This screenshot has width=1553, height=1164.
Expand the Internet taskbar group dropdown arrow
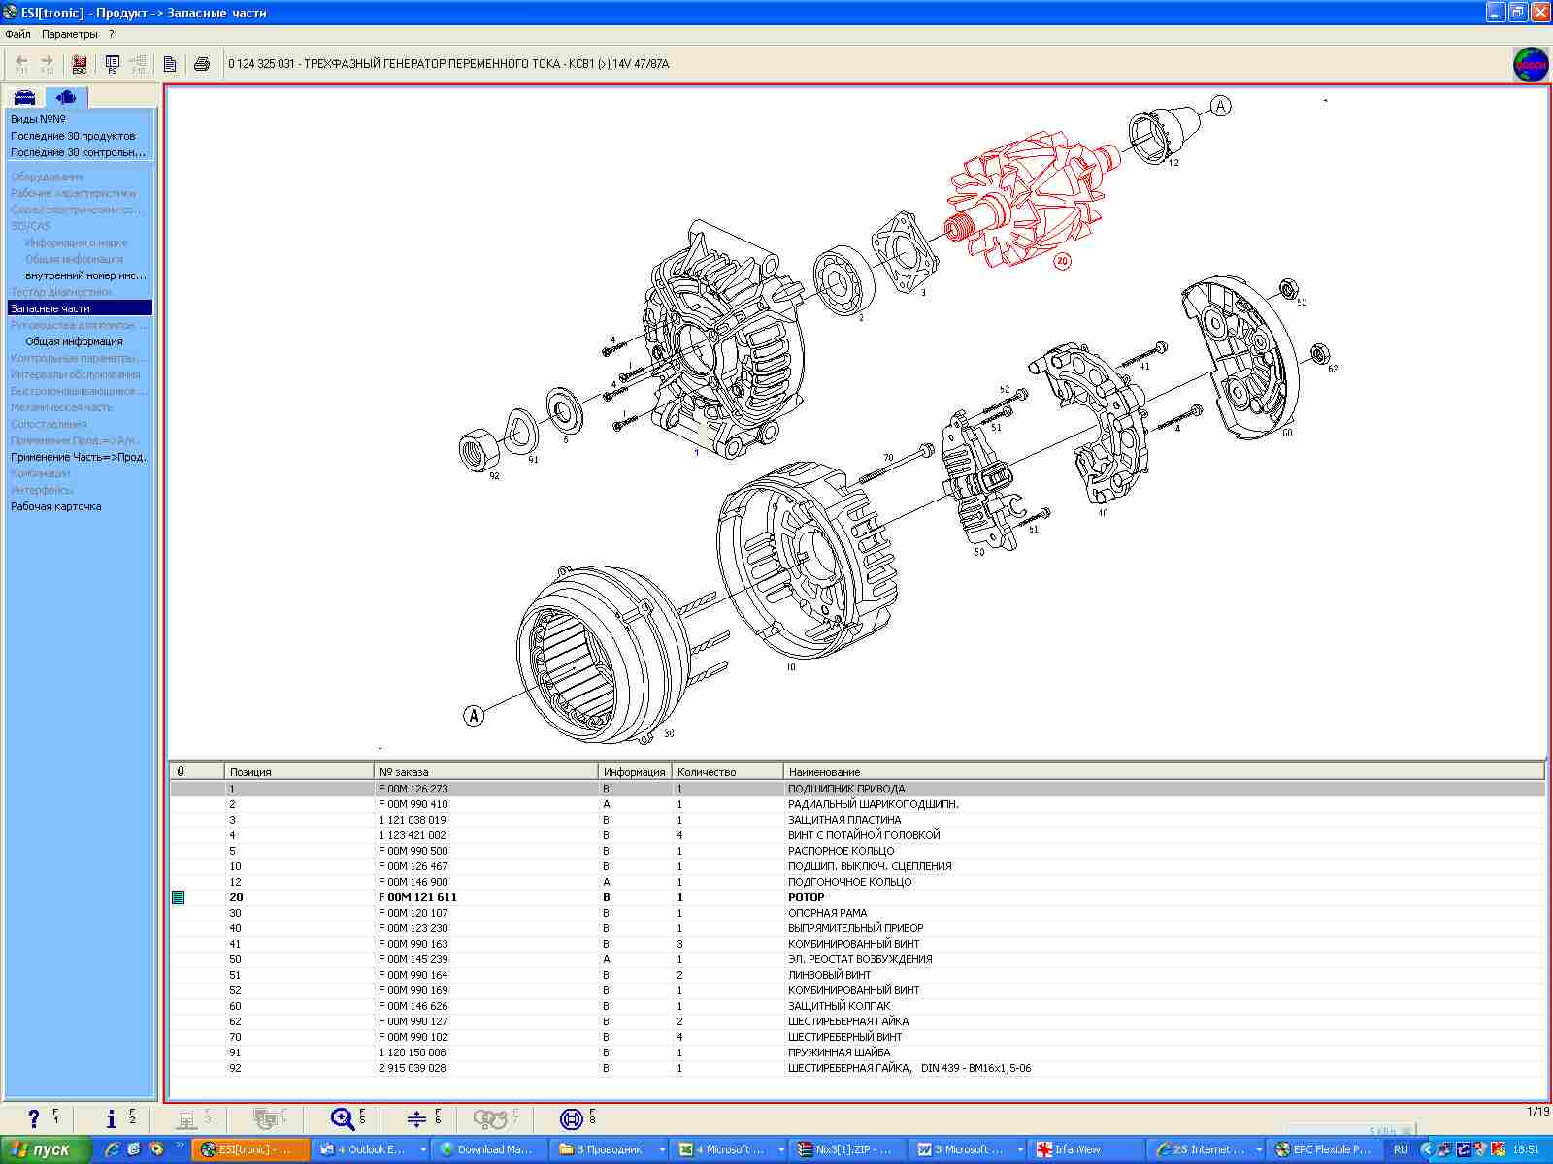(1259, 1149)
